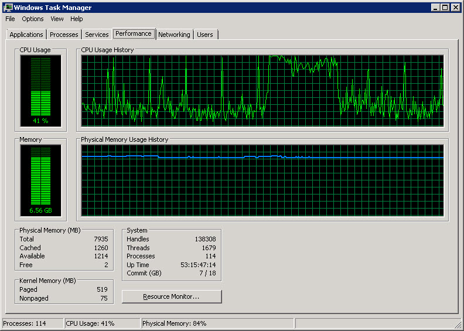Click the Threads value 1679
This screenshot has height=331, width=464.
click(x=209, y=248)
